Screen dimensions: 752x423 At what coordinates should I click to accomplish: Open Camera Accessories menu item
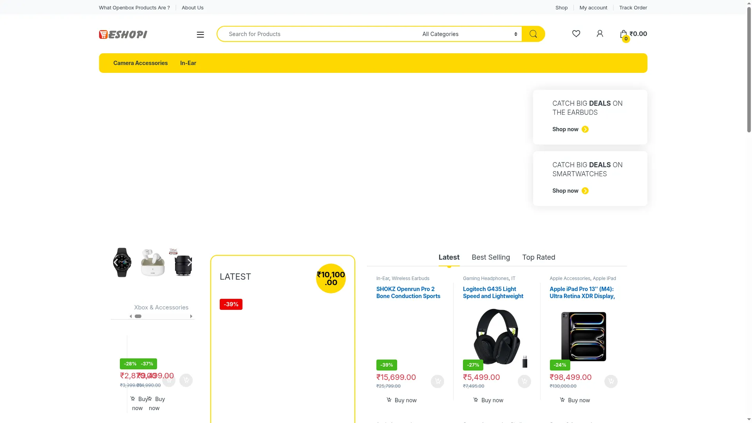pos(140,63)
